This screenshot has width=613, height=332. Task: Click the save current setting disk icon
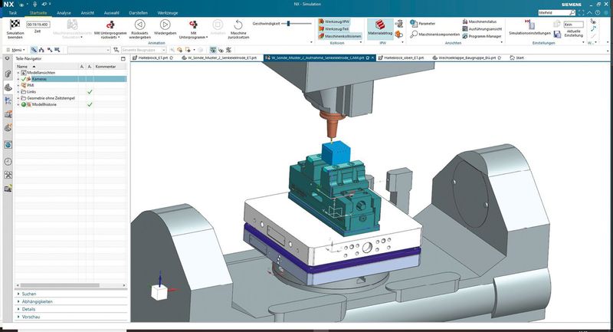[558, 35]
